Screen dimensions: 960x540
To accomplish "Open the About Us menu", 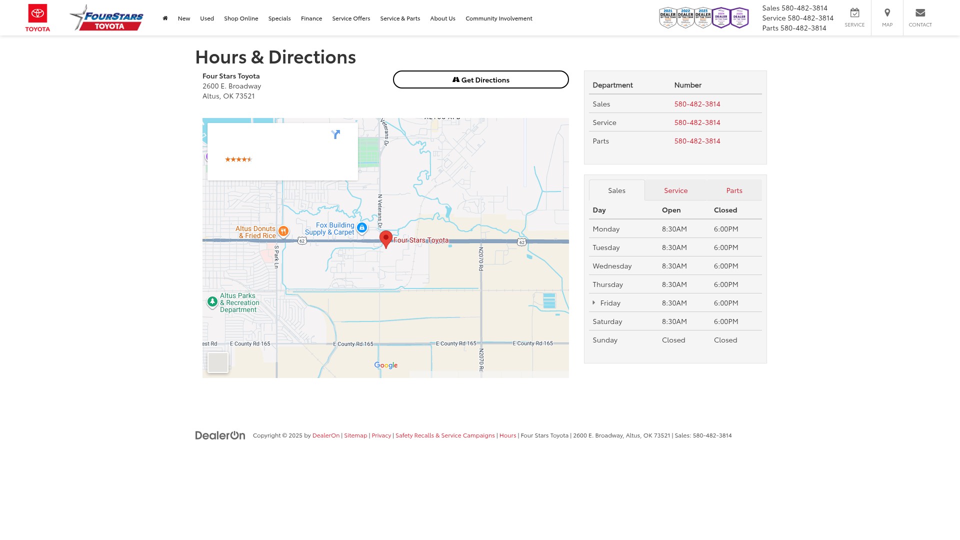I will point(442,18).
